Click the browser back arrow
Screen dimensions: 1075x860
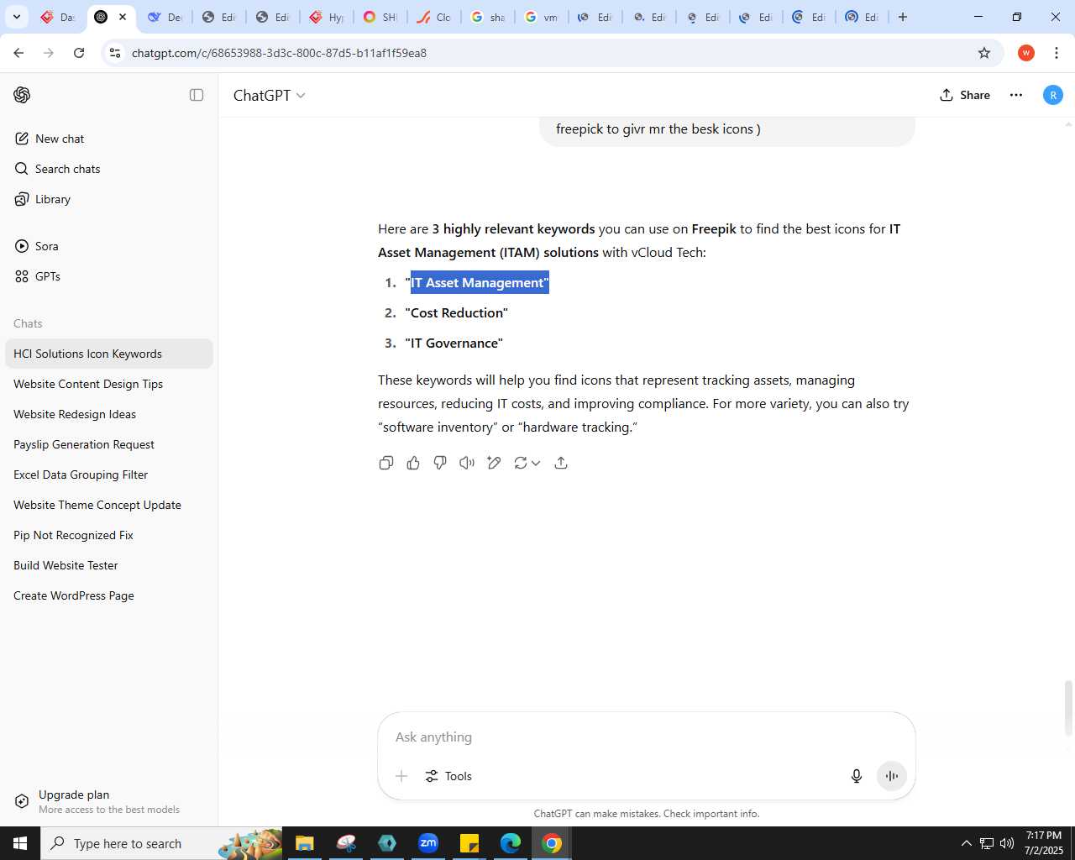(x=18, y=53)
